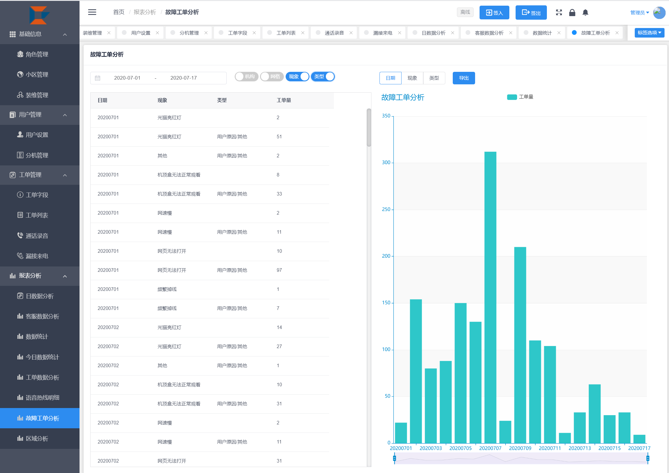Open the notifications bell icon
Viewport: 669px width, 473px height.
[585, 13]
